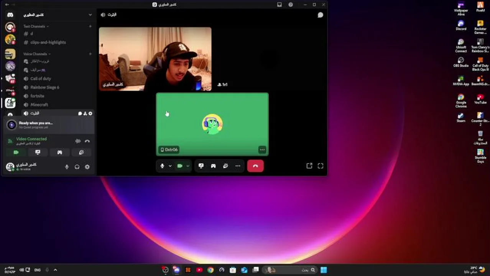Create invite for the active voice channel
The width and height of the screenshot is (490, 276).
pyautogui.click(x=85, y=113)
